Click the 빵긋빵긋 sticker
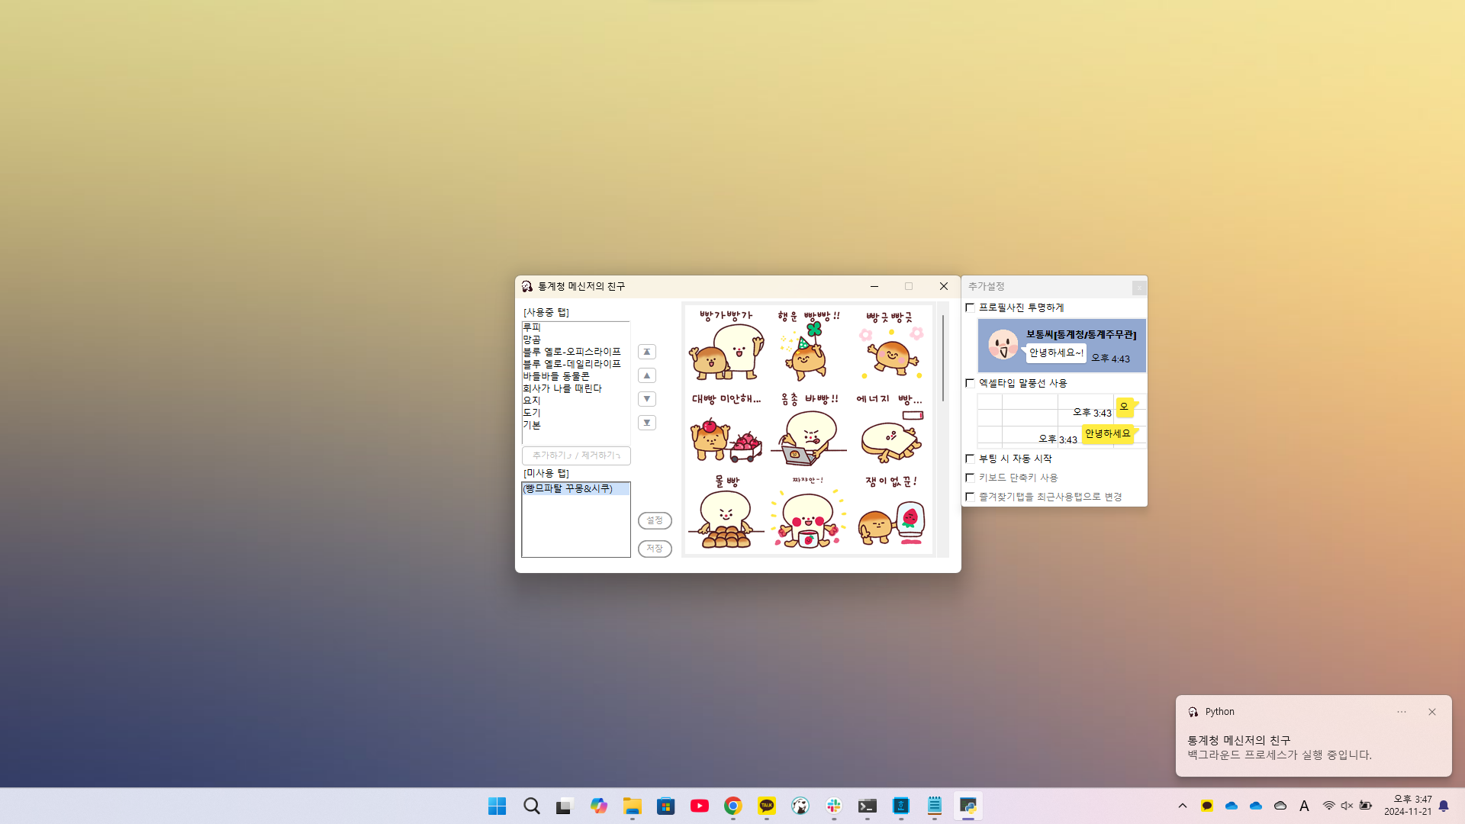Viewport: 1465px width, 824px height. pos(890,346)
